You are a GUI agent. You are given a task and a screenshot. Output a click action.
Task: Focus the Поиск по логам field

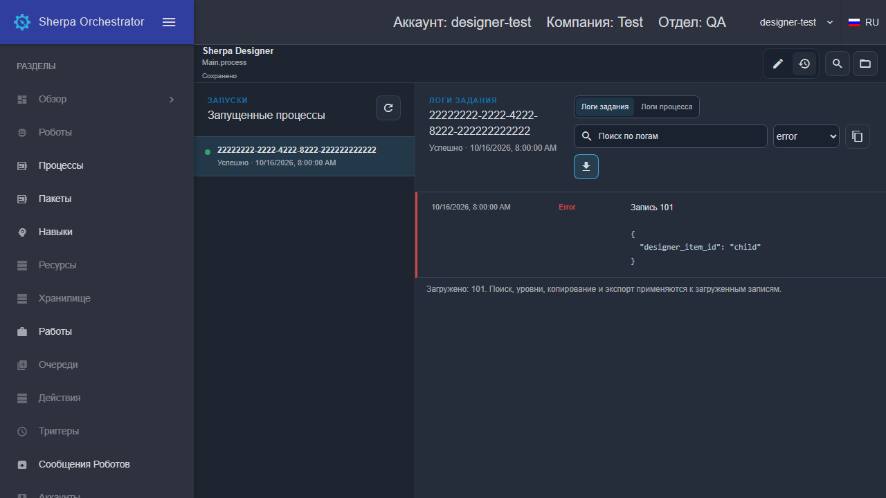pyautogui.click(x=671, y=136)
